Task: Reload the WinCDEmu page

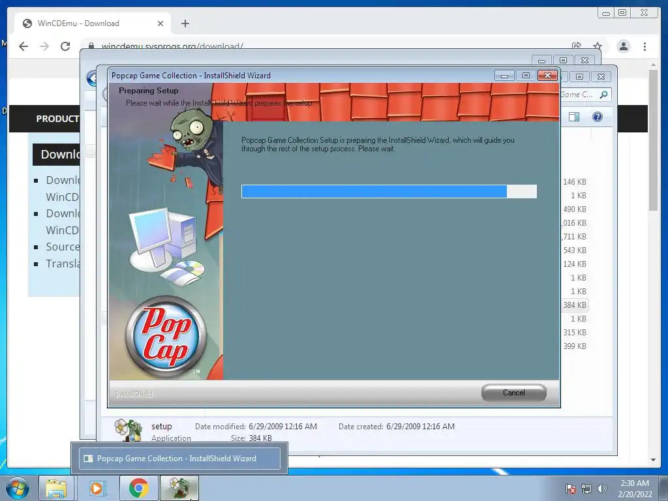Action: (x=65, y=46)
